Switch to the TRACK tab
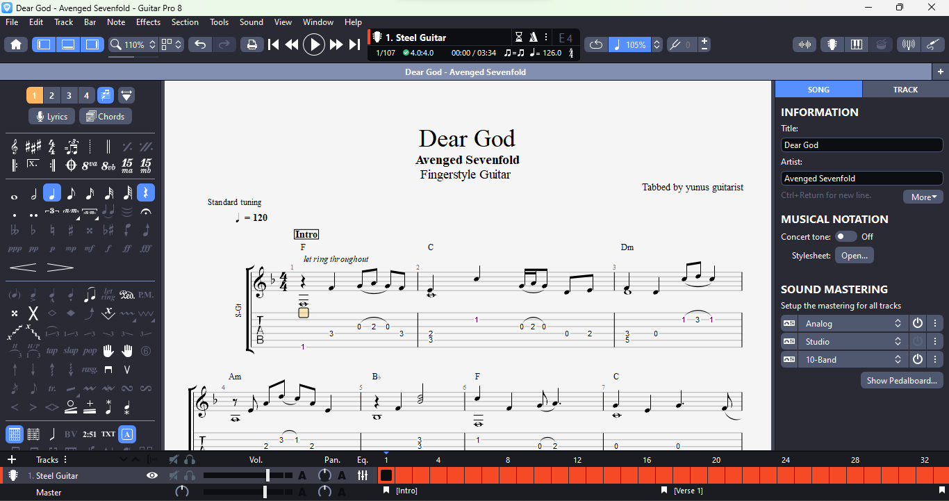The image size is (949, 501). [x=905, y=89]
